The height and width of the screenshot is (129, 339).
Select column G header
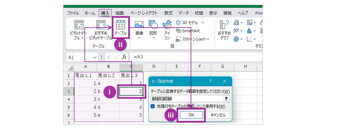(x=223, y=67)
